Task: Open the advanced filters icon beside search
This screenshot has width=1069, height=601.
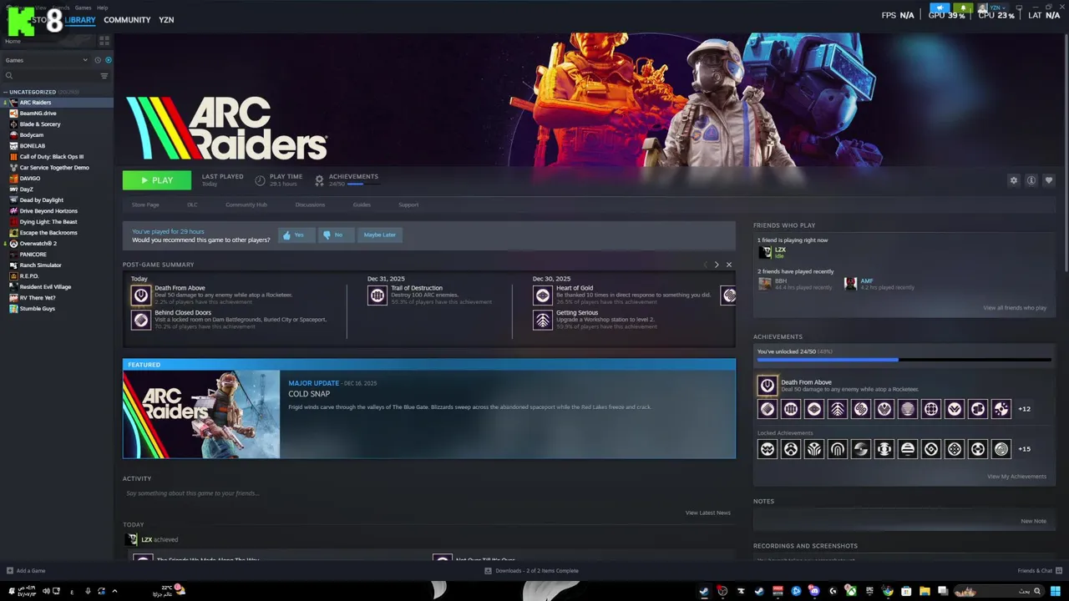Action: point(104,76)
